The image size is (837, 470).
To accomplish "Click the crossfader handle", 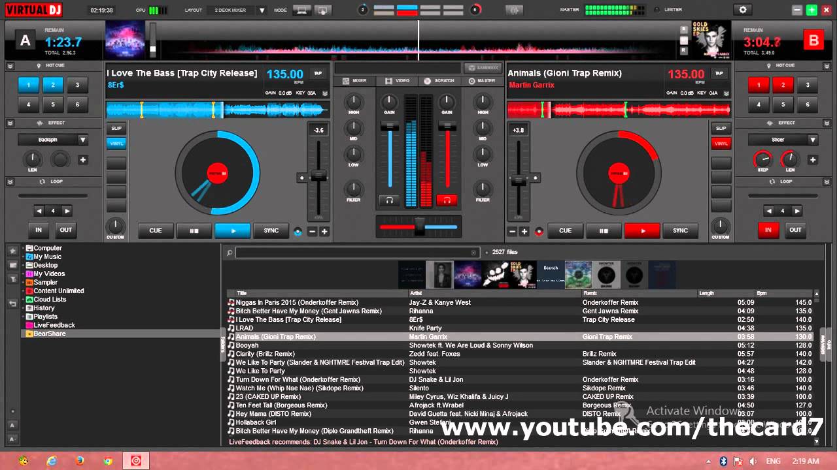I will tap(420, 227).
